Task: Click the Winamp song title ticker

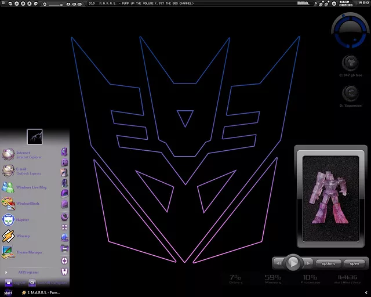Action: 146,3
